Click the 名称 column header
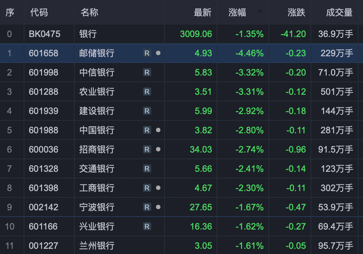Screen dimensions: 363x254 click(89, 13)
